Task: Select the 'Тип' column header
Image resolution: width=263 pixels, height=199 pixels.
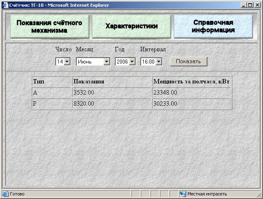Action: [x=51, y=81]
